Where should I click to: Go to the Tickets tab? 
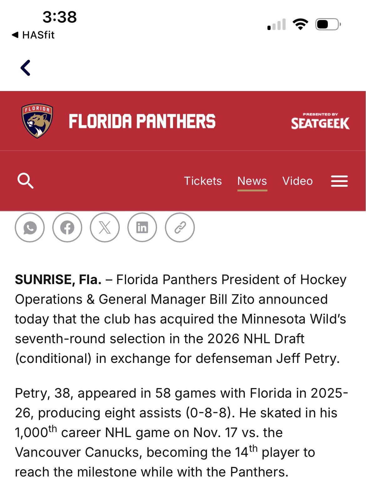click(x=203, y=181)
